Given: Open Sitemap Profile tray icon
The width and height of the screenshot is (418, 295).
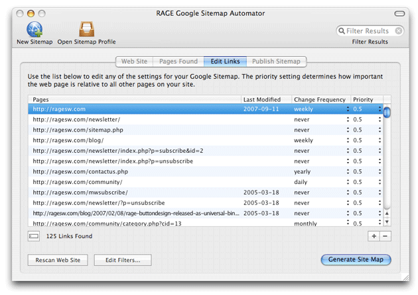Looking at the screenshot, I should pos(87,29).
